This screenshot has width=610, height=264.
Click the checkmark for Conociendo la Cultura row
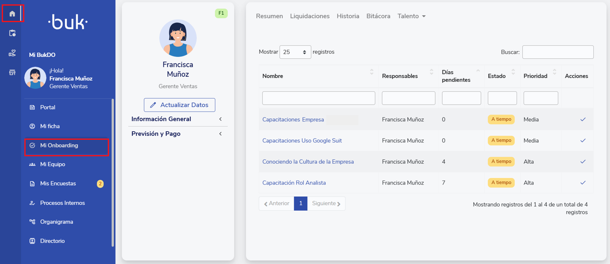coord(583,162)
